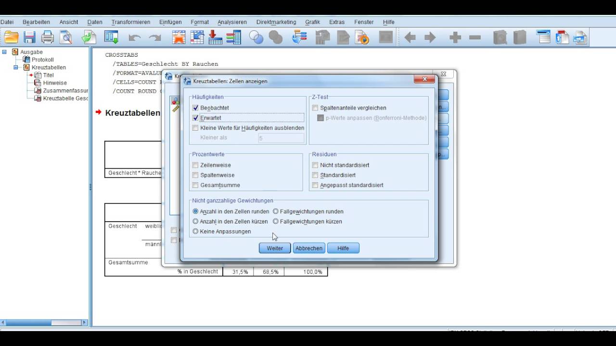Screen dimensions: 616x346
Task: Click the Insert Heading toolbar icon
Action: (543, 37)
